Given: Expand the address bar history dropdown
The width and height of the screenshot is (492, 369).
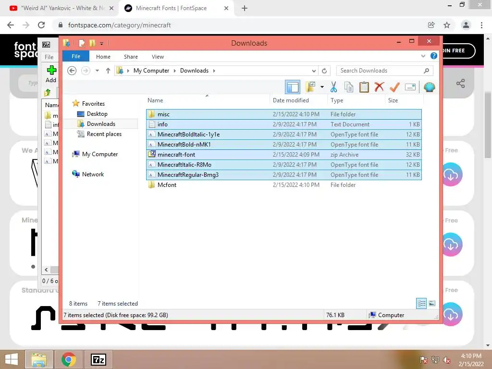Looking at the screenshot, I should point(314,71).
